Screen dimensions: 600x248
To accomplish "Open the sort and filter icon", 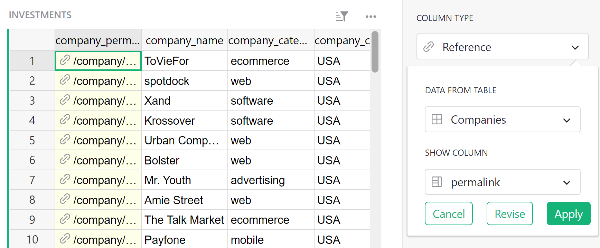I will click(342, 16).
